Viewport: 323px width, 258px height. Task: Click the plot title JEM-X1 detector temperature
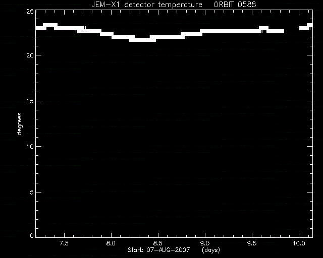(x=147, y=5)
